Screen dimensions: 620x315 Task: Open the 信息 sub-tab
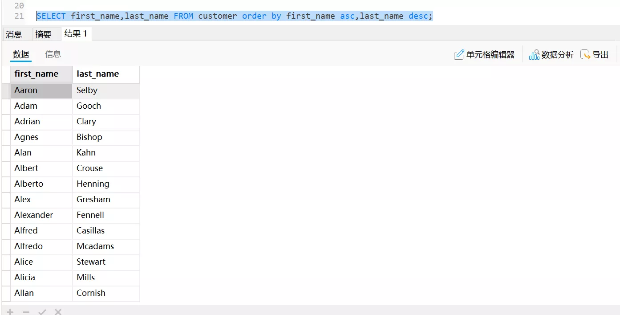click(53, 54)
